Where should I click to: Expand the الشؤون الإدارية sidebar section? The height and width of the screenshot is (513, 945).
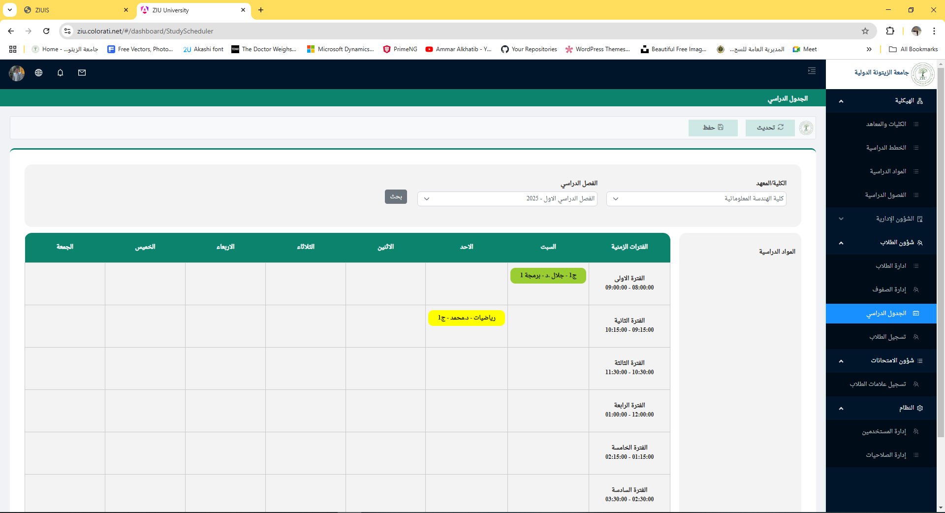pyautogui.click(x=881, y=219)
